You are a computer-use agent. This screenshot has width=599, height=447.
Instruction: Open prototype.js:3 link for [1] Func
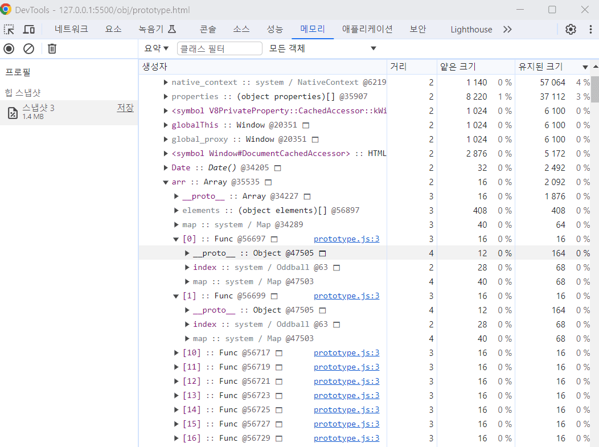click(x=347, y=296)
